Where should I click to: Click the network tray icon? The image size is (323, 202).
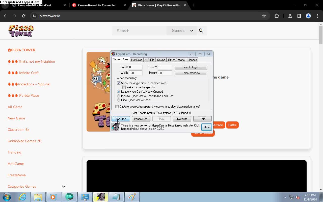(291, 197)
